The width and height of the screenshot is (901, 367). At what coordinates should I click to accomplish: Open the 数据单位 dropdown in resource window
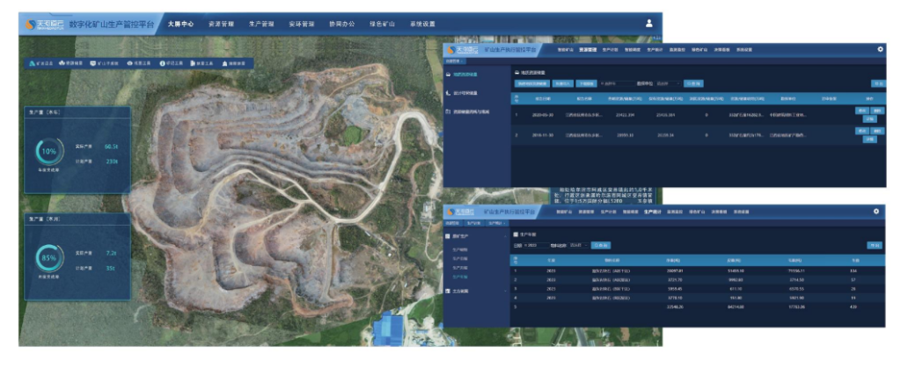(x=669, y=83)
